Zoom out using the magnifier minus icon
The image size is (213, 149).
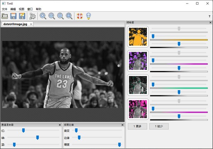[x=51, y=16]
